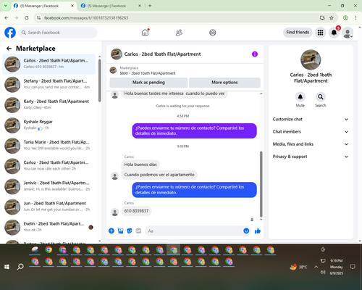Viewport: 362px width, 290px height.
Task: Open Marketplace listing $800 2bed 1bath link
Action: point(148,73)
